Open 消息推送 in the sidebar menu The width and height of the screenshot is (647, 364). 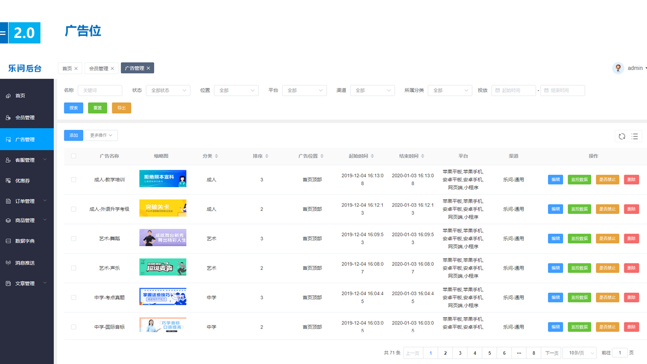(27, 263)
